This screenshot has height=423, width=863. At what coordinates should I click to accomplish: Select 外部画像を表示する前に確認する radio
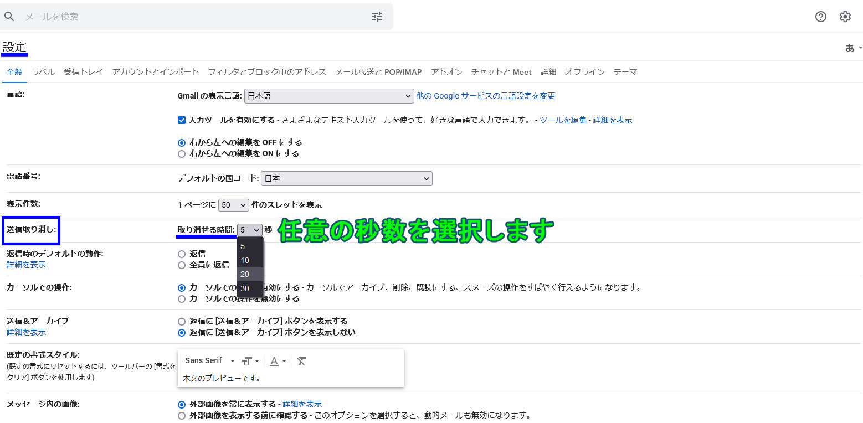pos(182,415)
